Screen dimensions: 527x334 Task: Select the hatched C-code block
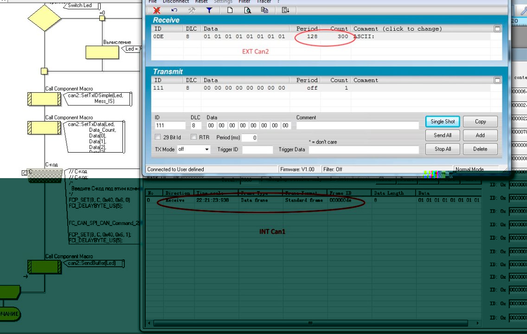pyautogui.click(x=45, y=175)
